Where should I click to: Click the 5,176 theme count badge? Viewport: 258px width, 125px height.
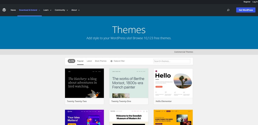(71, 61)
